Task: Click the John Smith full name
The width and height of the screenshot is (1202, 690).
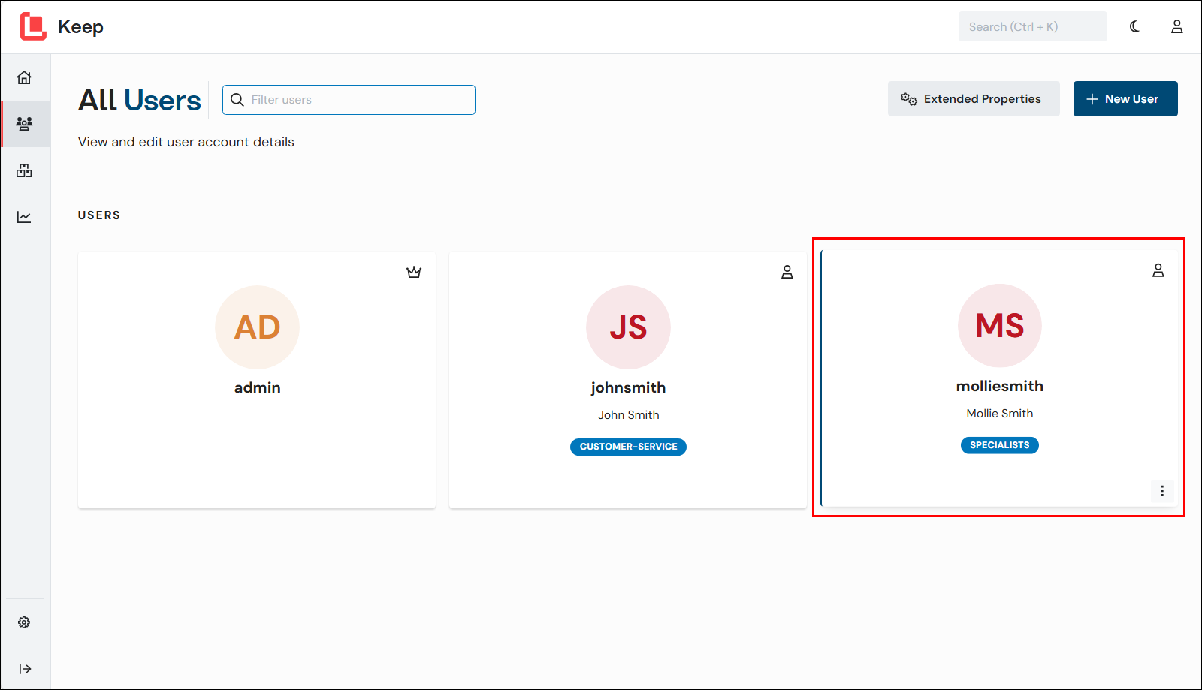Action: [x=628, y=415]
